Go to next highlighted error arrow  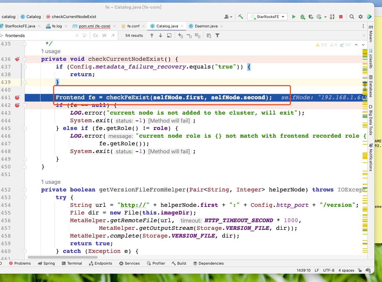click(x=363, y=45)
